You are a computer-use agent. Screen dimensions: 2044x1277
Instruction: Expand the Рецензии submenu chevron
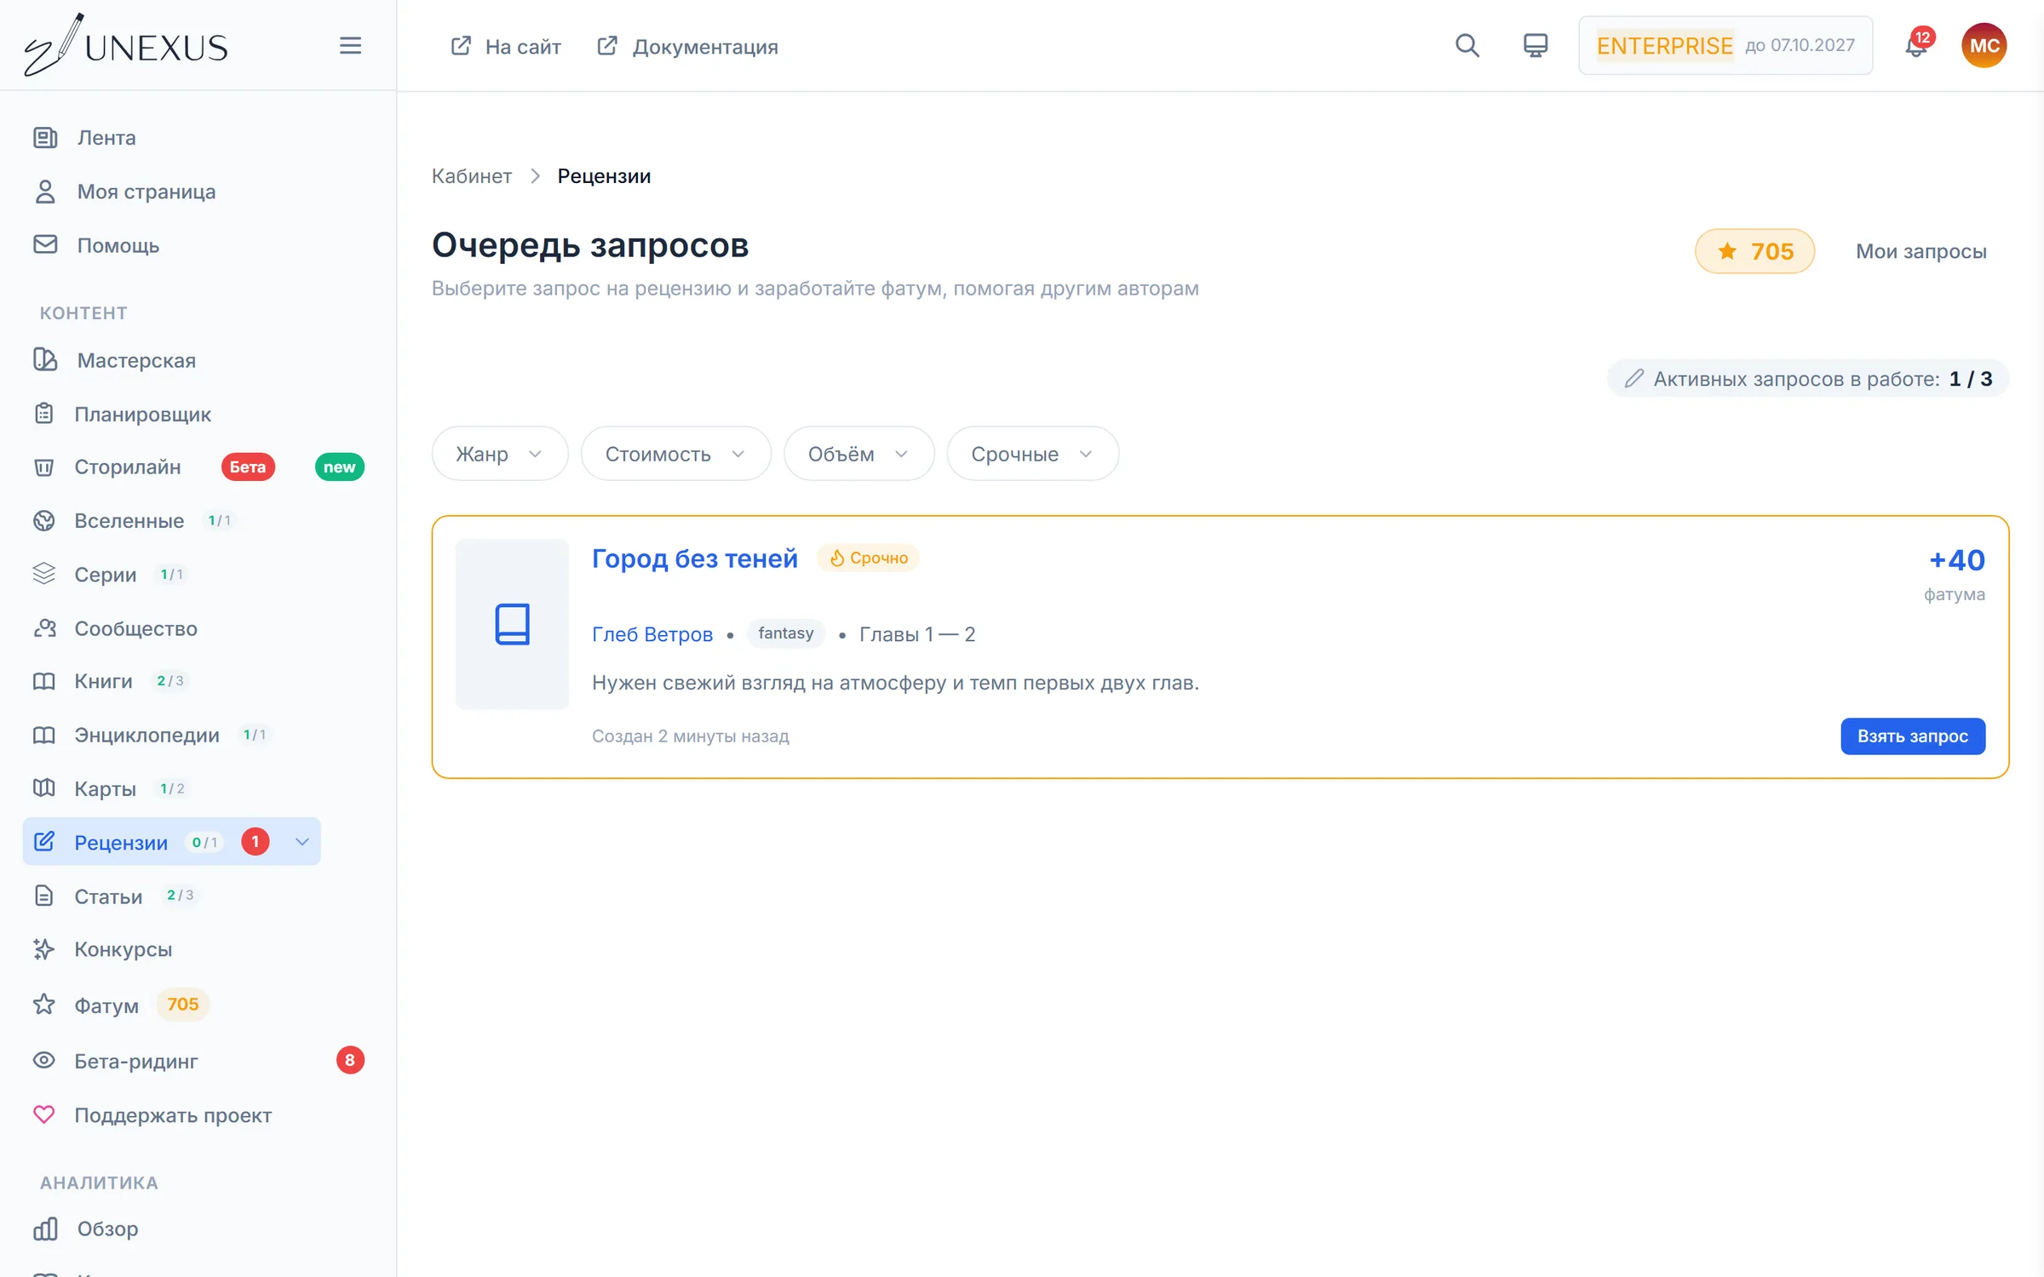tap(301, 842)
